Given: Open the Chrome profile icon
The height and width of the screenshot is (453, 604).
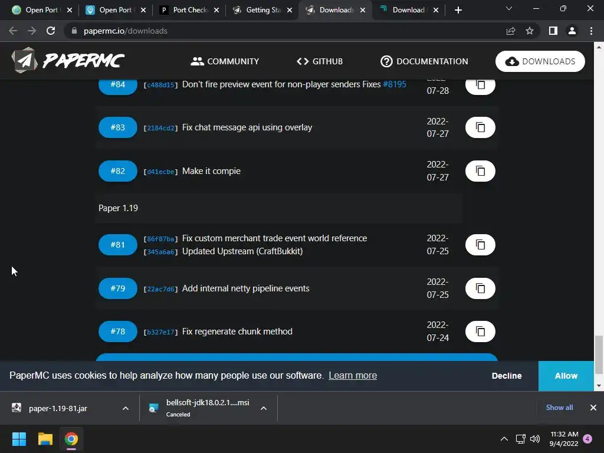Looking at the screenshot, I should coord(572,31).
